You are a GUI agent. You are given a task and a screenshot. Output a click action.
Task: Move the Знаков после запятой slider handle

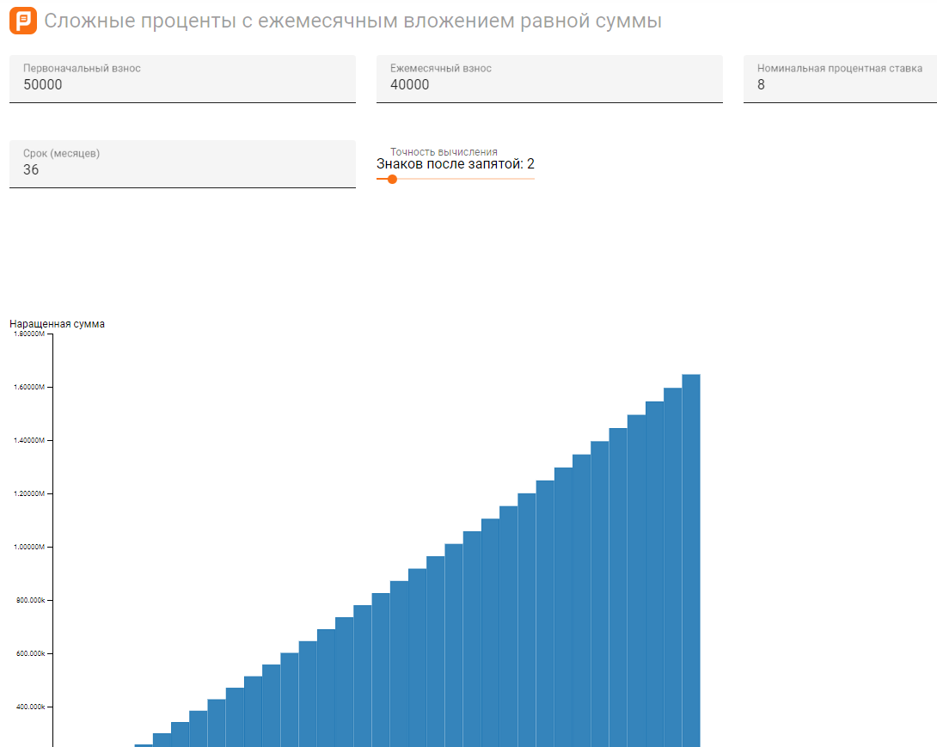[x=392, y=180]
